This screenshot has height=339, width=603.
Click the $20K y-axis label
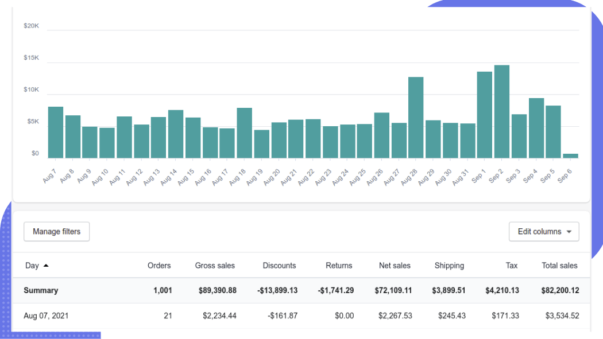[31, 26]
